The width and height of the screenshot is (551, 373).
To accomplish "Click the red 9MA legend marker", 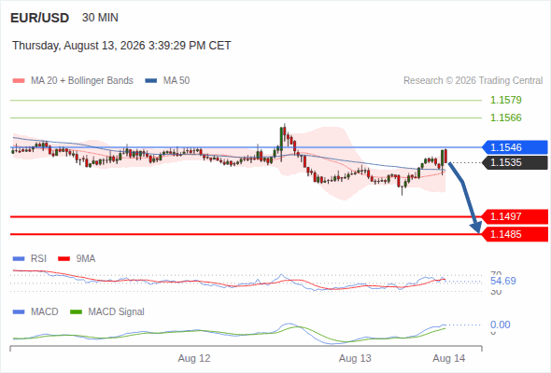I will click(64, 259).
